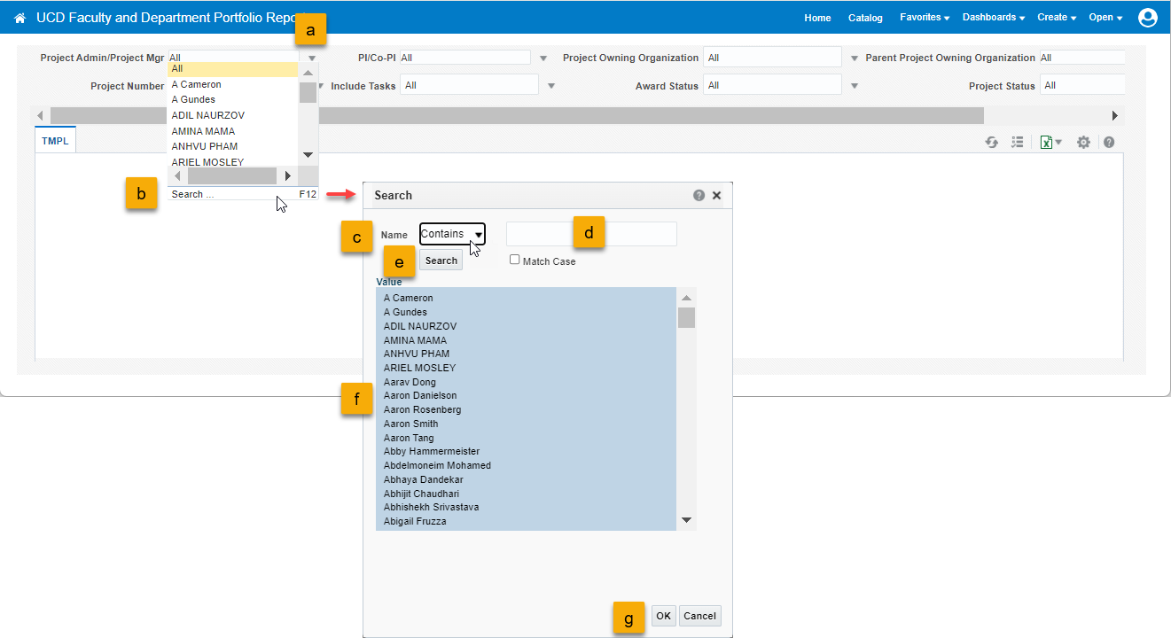
Task: Click the Excel export icon
Action: [1047, 142]
